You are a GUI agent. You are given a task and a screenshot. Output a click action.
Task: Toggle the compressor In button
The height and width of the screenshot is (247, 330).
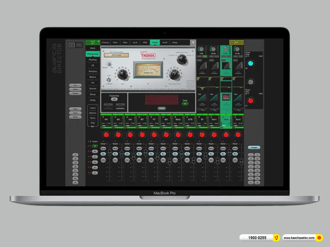(x=185, y=104)
